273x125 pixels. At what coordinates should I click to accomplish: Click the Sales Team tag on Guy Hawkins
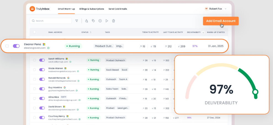112,89
